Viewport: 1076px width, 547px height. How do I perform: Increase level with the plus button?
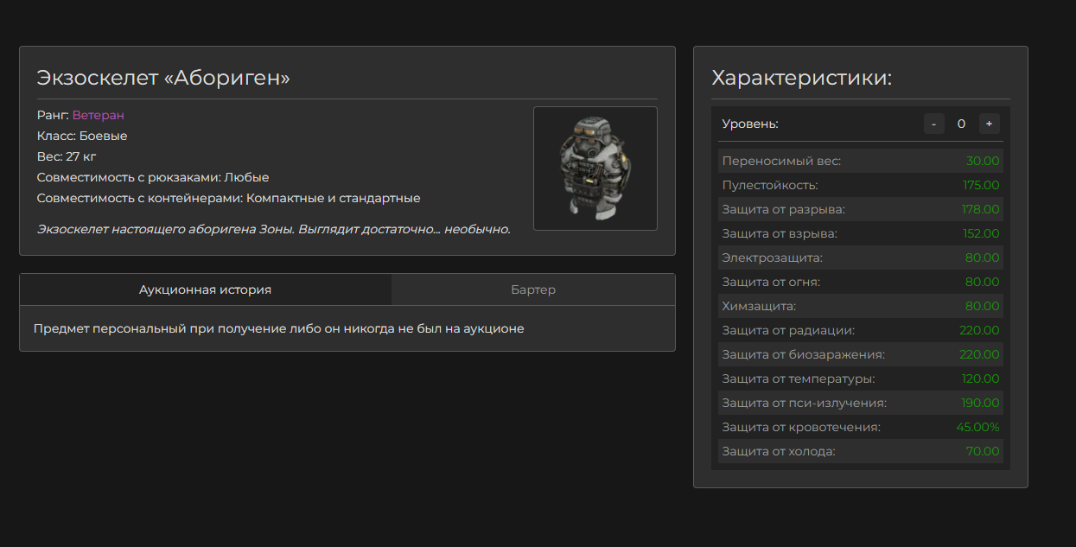tap(990, 124)
